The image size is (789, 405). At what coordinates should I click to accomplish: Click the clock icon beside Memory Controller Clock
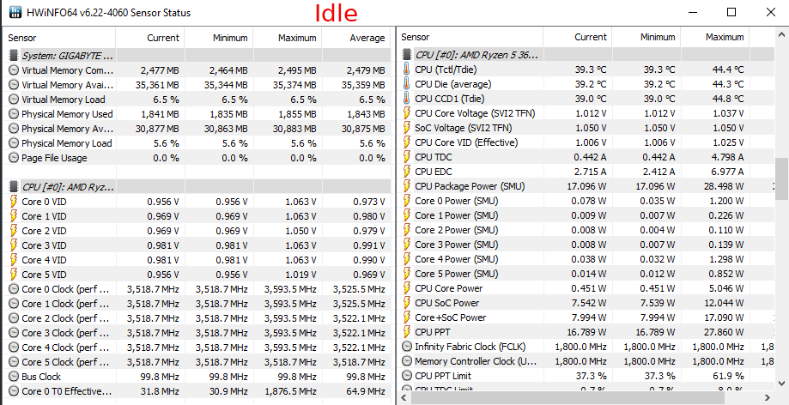click(407, 361)
